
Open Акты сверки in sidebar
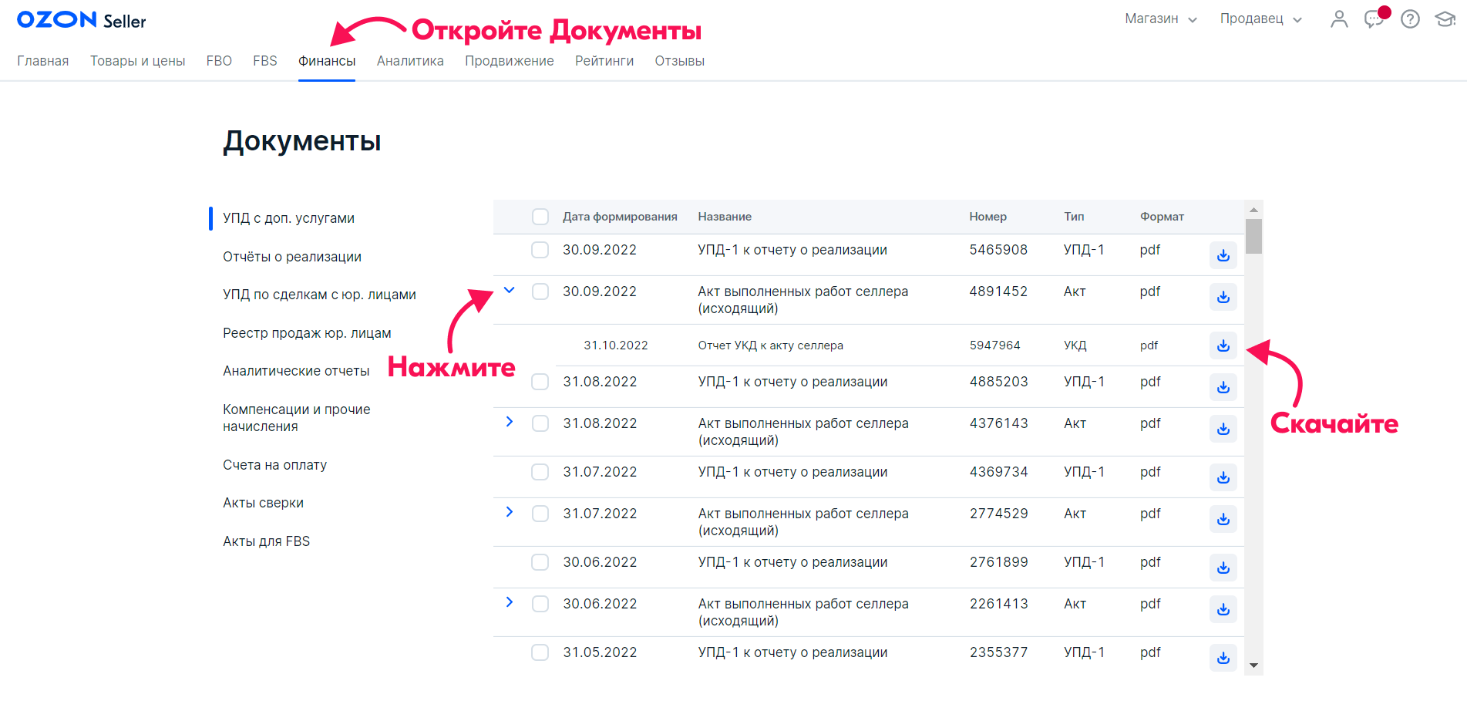click(263, 503)
